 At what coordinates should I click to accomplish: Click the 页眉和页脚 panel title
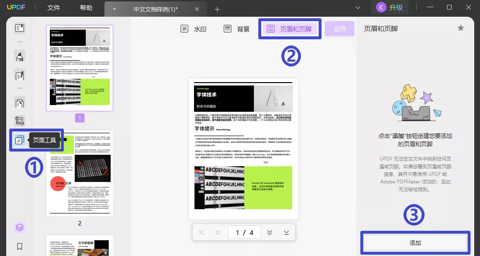(380, 29)
